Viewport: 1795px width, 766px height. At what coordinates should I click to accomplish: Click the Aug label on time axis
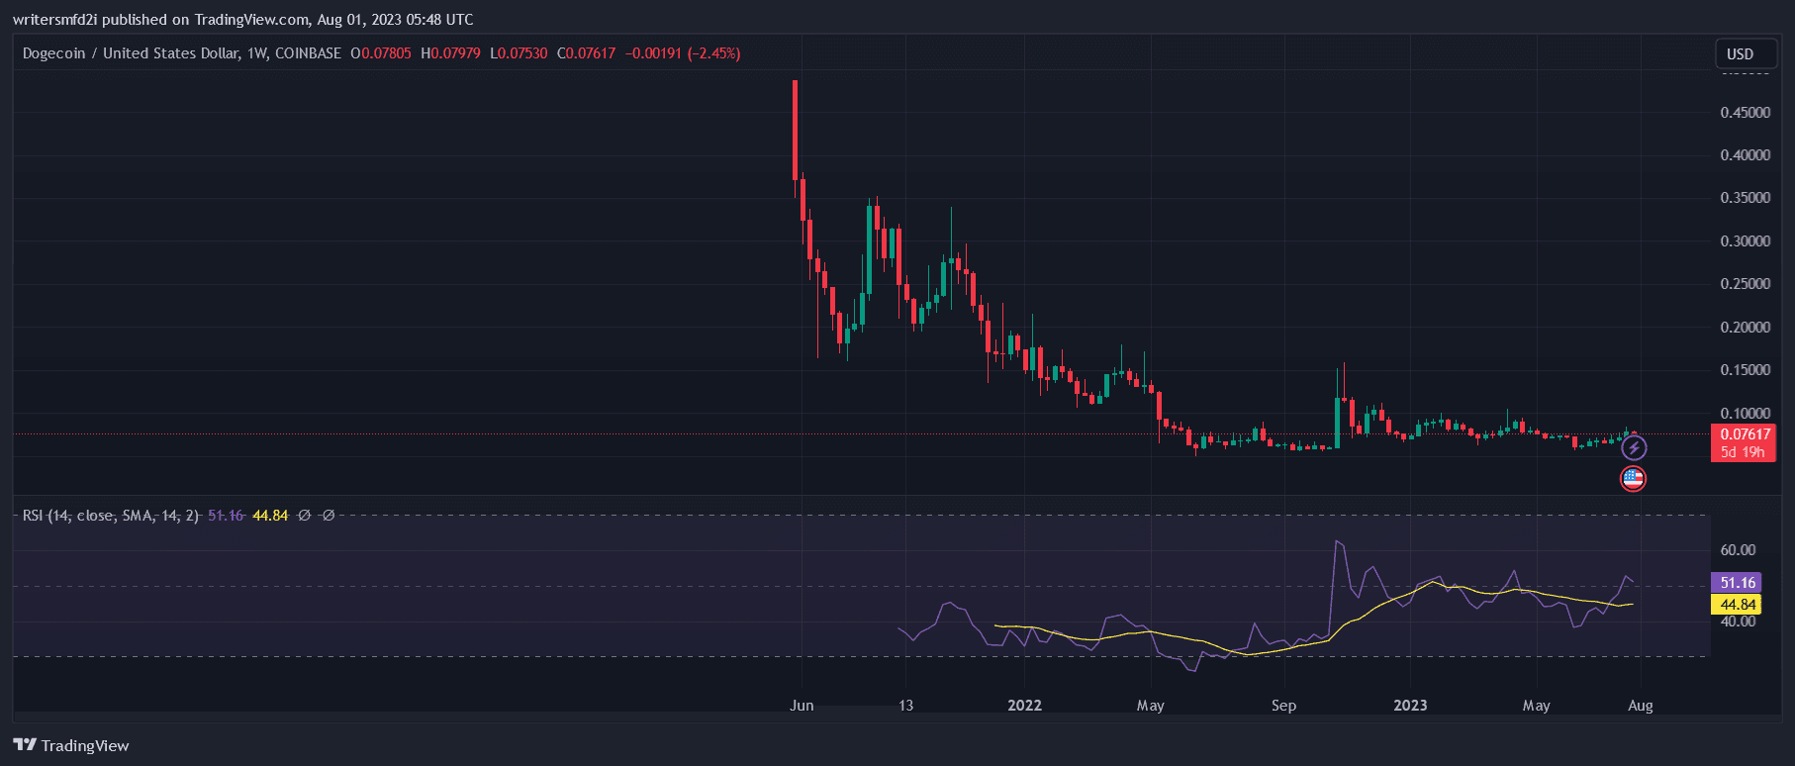pyautogui.click(x=1640, y=706)
